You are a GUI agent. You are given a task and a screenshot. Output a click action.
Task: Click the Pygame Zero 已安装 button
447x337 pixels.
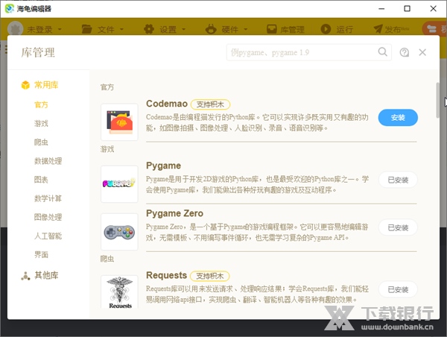pos(398,227)
